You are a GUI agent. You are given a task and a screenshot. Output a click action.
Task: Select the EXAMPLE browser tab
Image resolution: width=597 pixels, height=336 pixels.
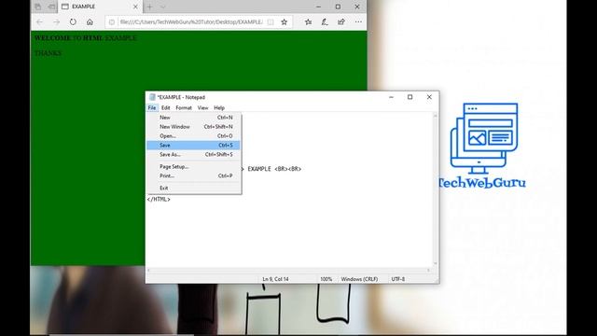[100, 7]
